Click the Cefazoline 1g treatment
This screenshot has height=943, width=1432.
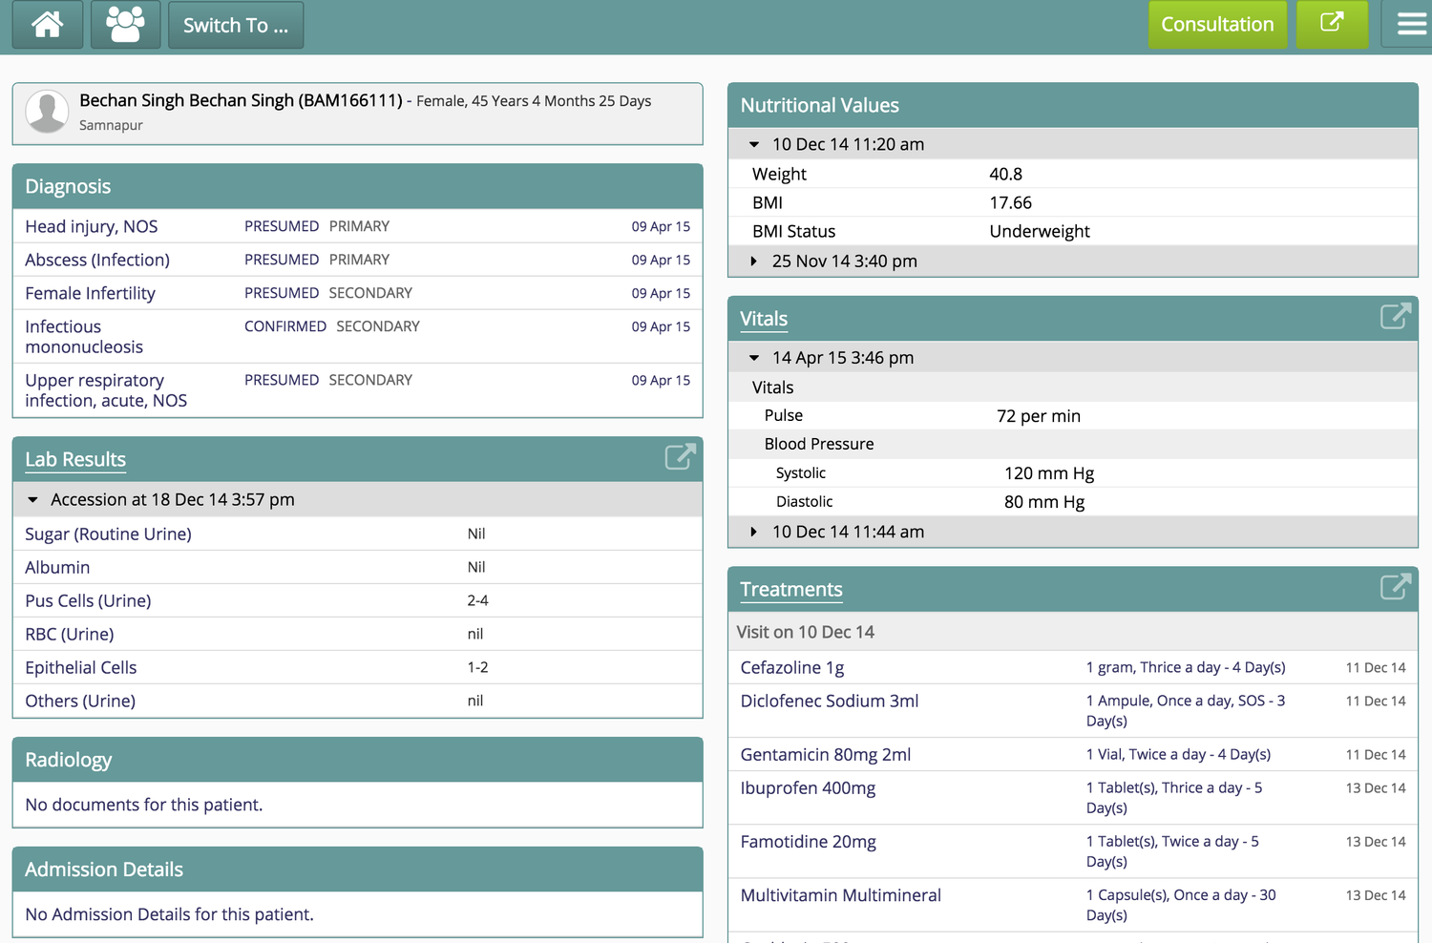pos(792,667)
